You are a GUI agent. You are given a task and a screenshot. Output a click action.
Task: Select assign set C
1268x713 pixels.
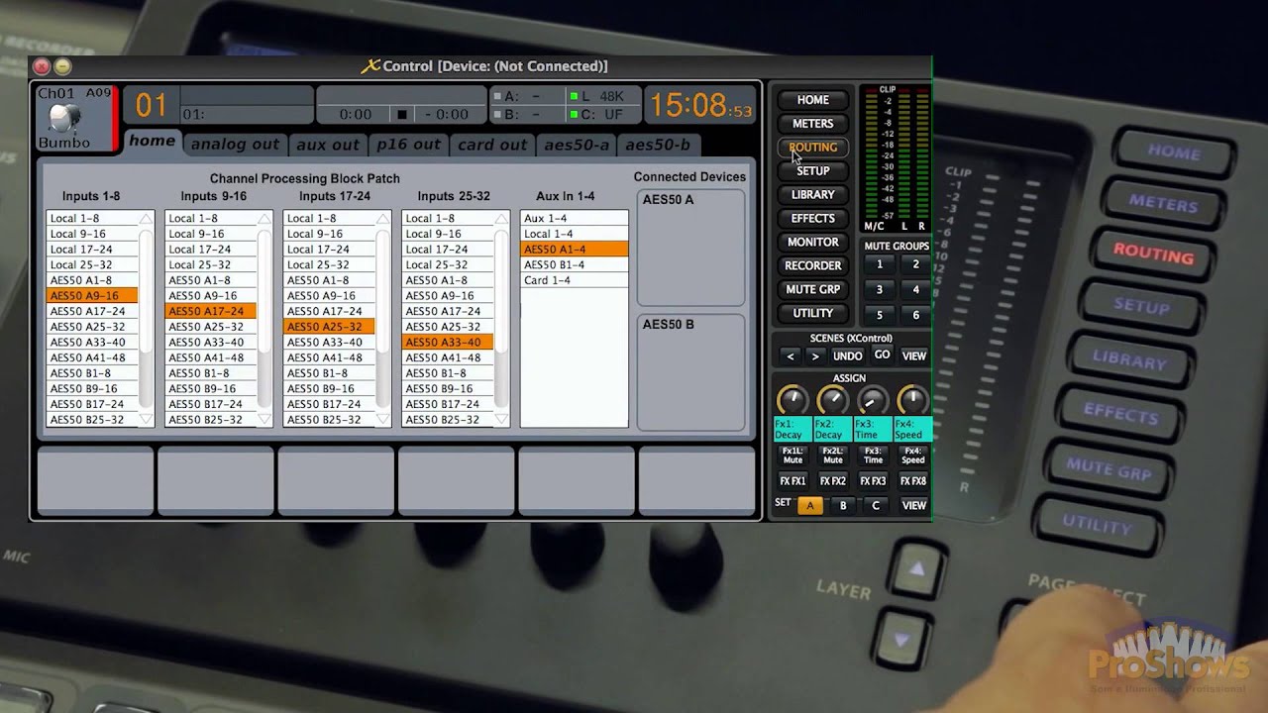pyautogui.click(x=875, y=505)
